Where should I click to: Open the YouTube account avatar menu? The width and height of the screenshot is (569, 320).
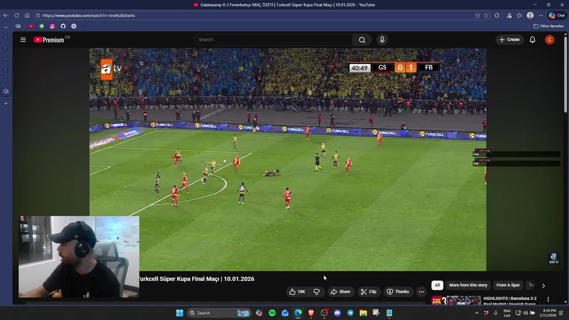tap(549, 40)
